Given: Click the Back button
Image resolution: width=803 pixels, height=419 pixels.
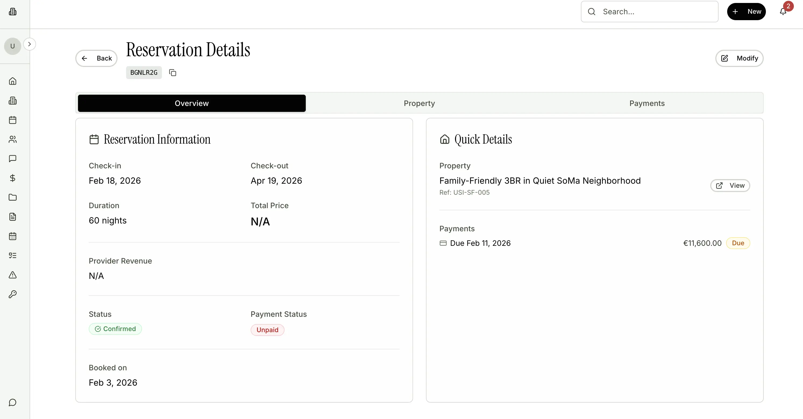Looking at the screenshot, I should click(x=96, y=58).
